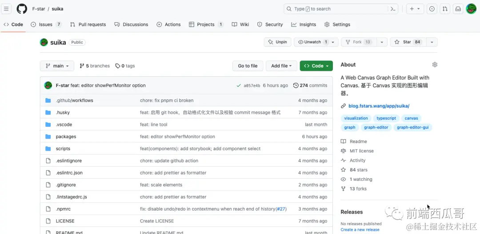Image resolution: width=480 pixels, height=234 pixels.
Task: Click the packages folder icon
Action: (48, 136)
